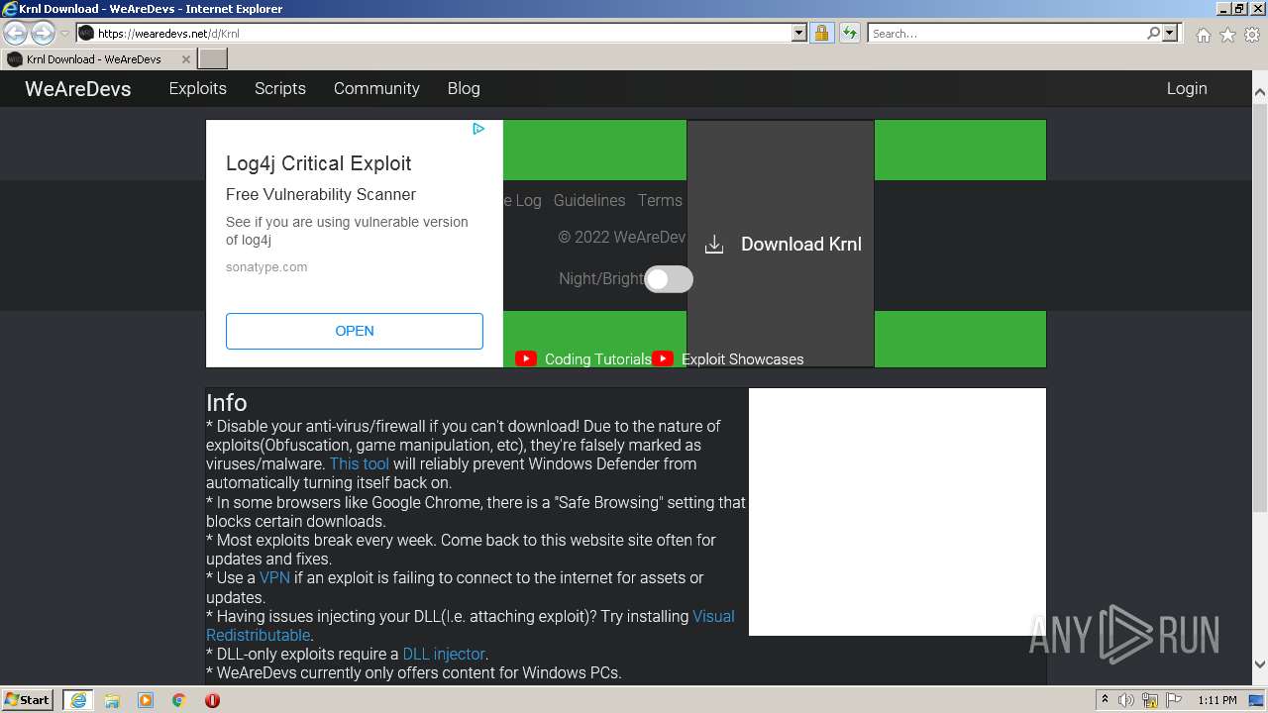Click the Internet Explorer taskbar icon
Screen dimensions: 1268x713
[x=78, y=700]
